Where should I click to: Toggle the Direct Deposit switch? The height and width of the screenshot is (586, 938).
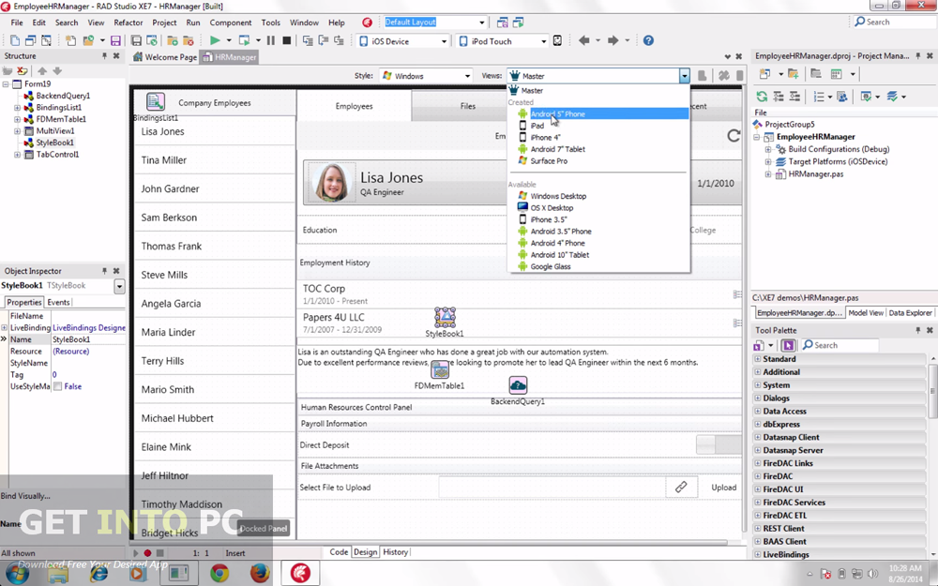(x=719, y=444)
